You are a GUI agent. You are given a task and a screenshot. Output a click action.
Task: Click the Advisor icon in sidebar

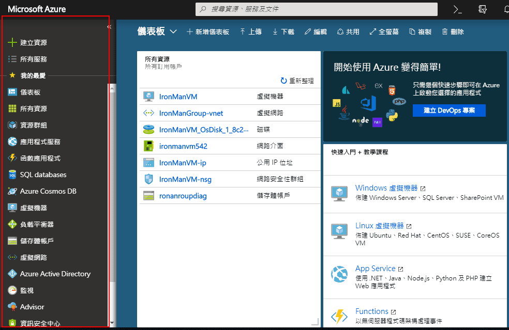coord(12,307)
